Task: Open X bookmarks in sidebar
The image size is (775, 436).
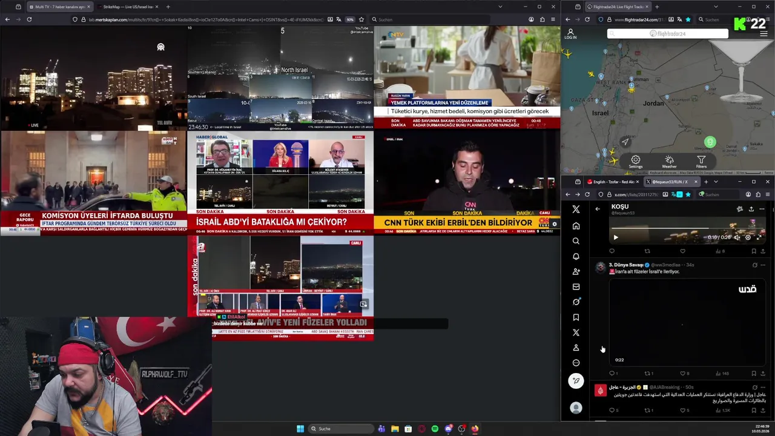Action: 576,317
